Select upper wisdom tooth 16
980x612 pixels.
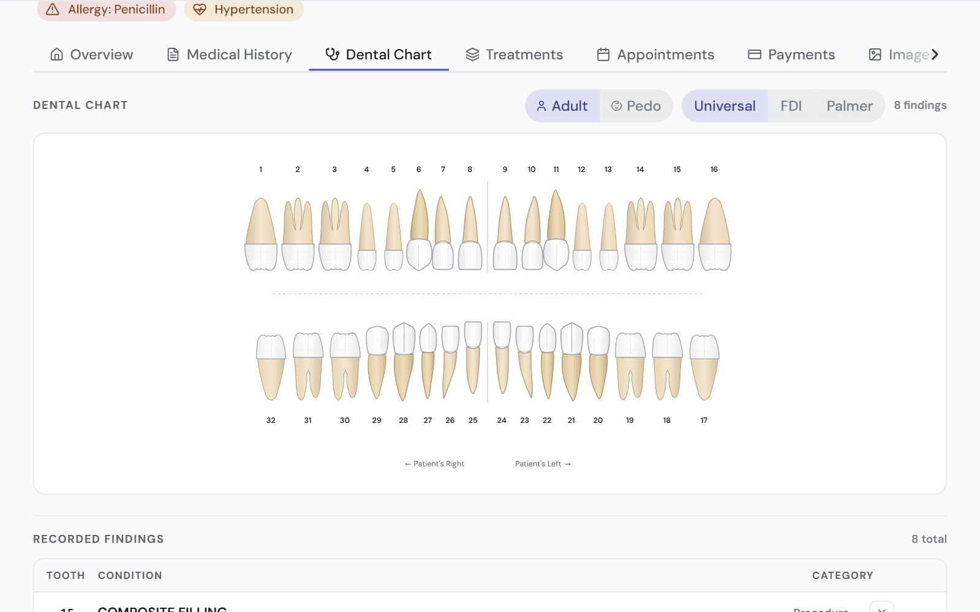tap(715, 234)
